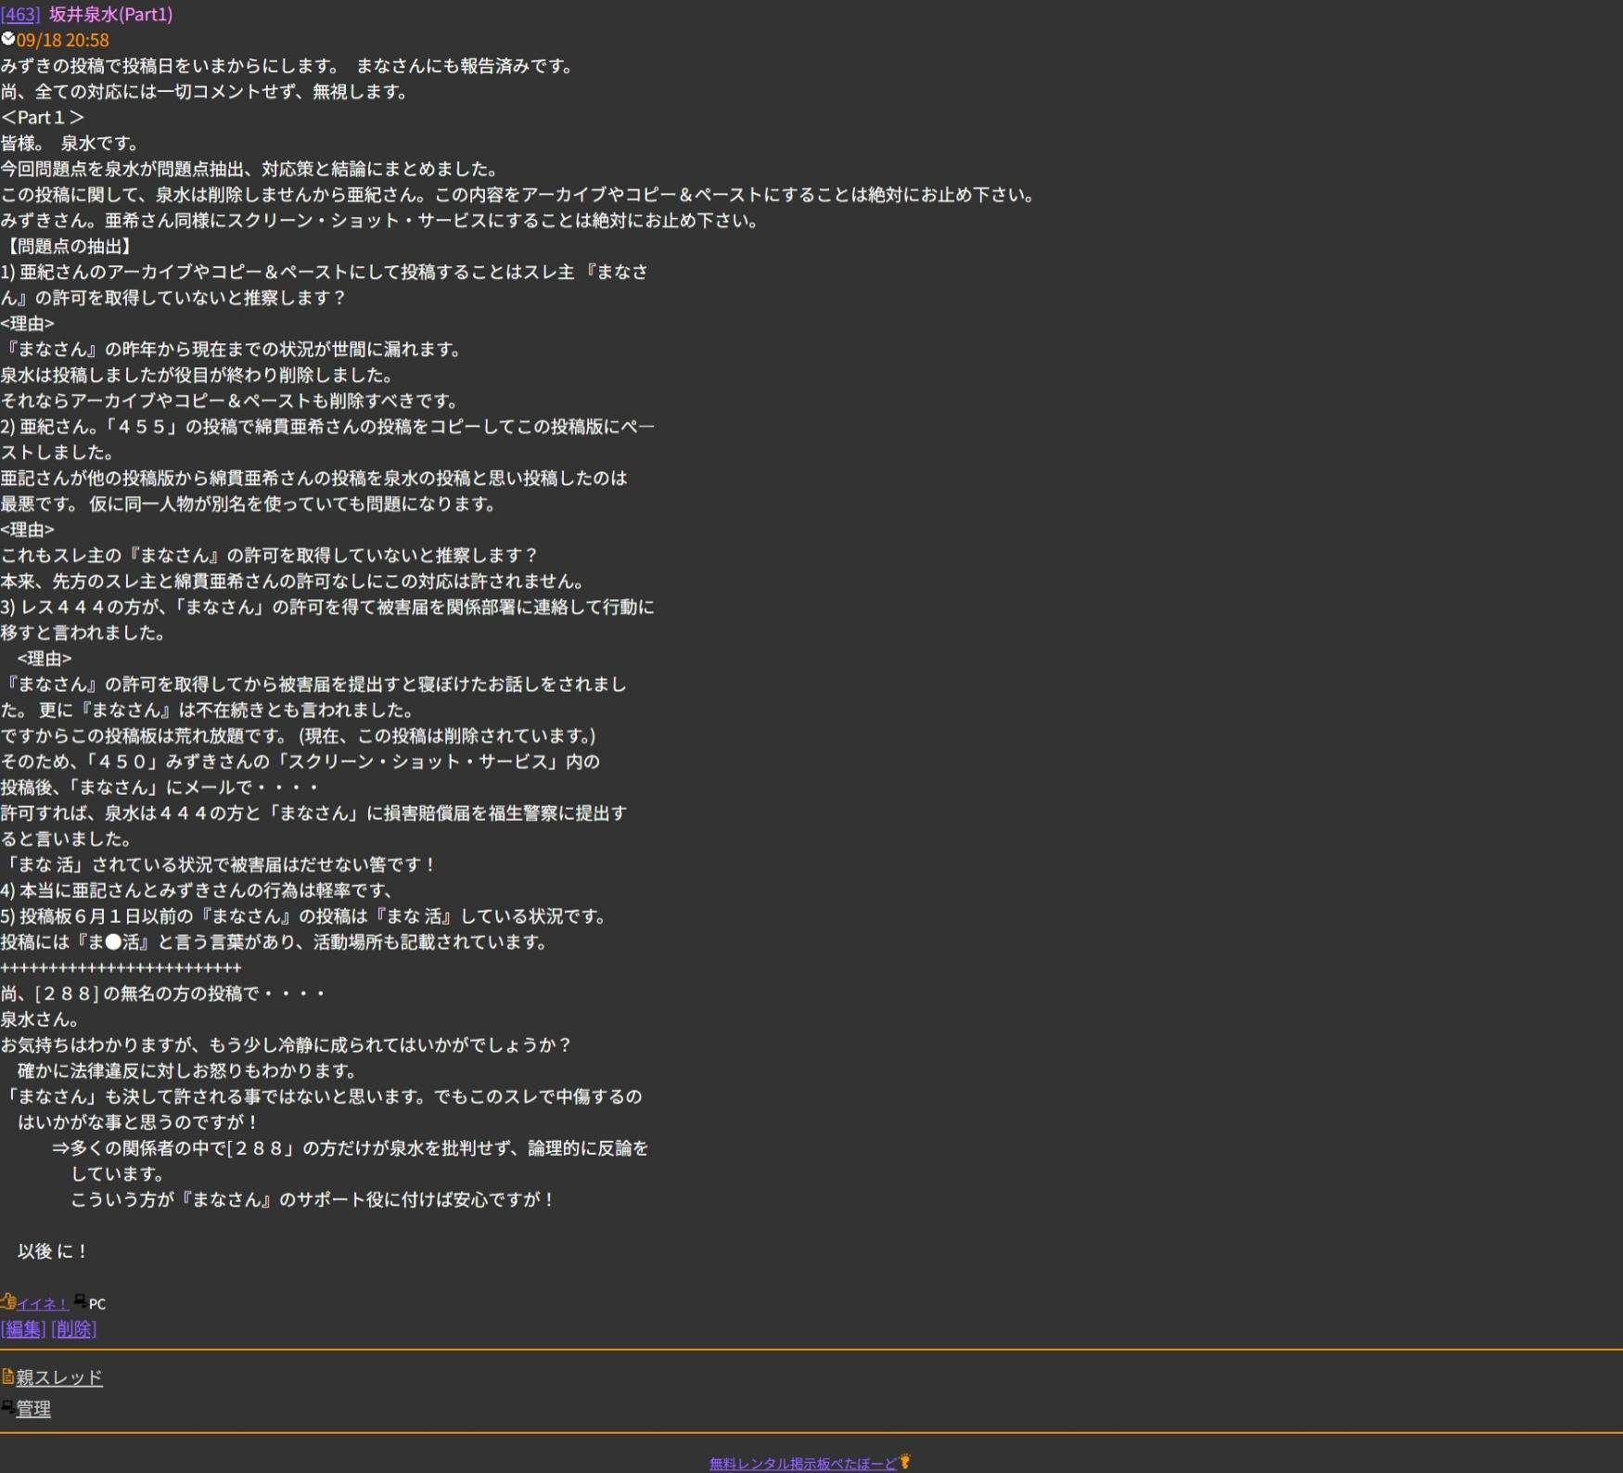1623x1473 pixels.
Task: Open the 編集 edit link
Action: 23,1328
